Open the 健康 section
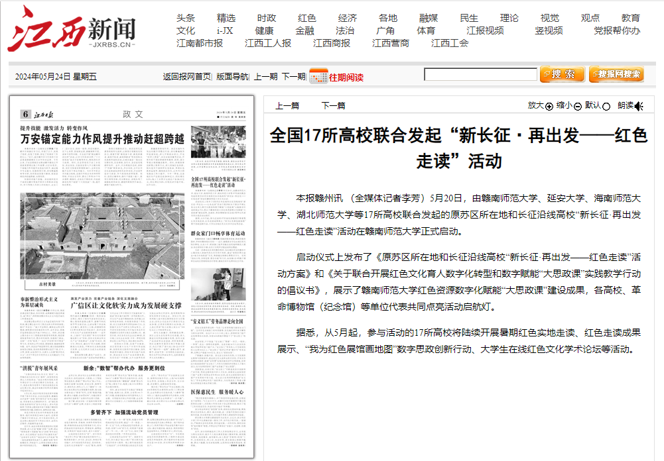Viewport: 664px width, 461px height. [x=264, y=31]
